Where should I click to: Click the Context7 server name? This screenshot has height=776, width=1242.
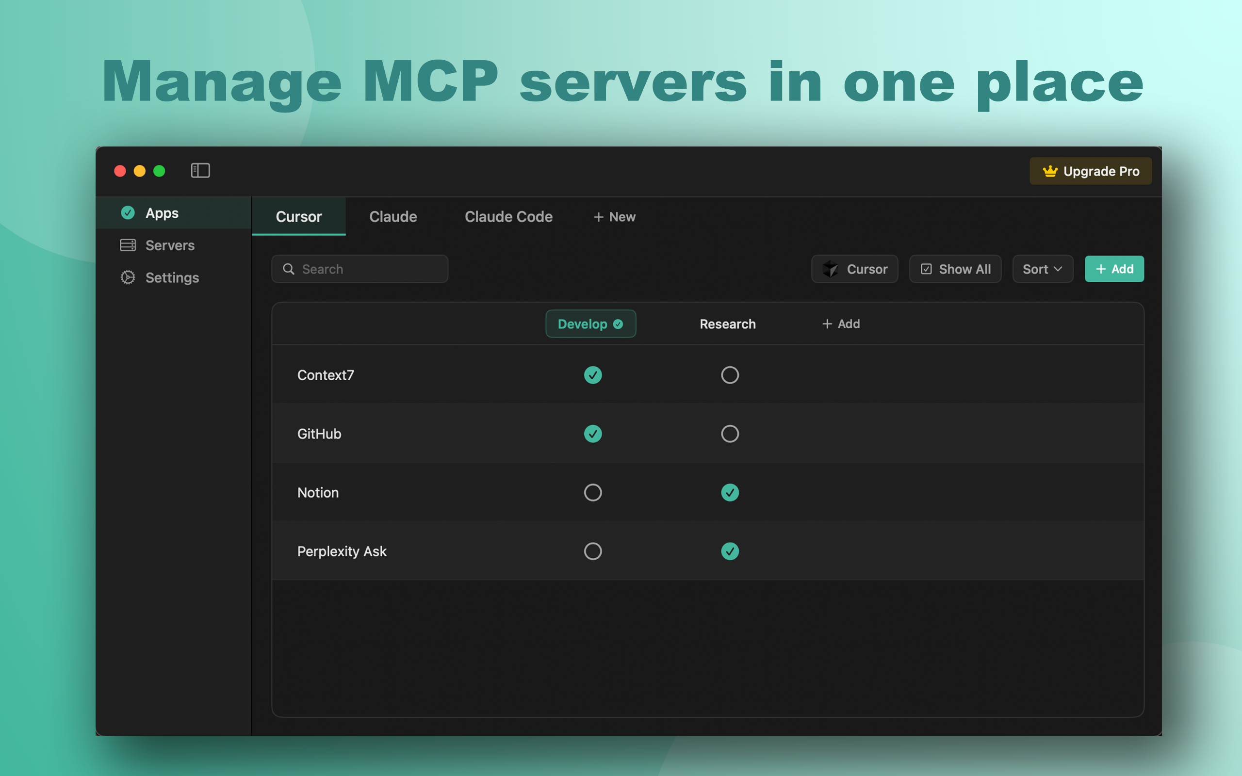tap(326, 375)
